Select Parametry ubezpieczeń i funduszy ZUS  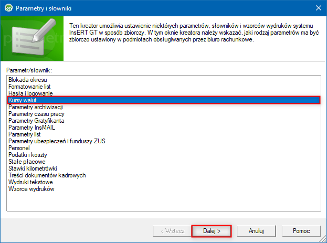click(164, 141)
